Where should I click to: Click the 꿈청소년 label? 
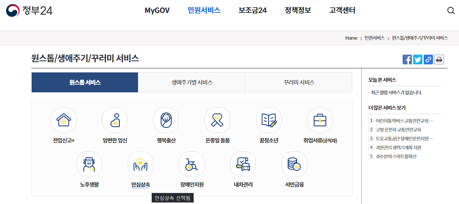pyautogui.click(x=269, y=141)
